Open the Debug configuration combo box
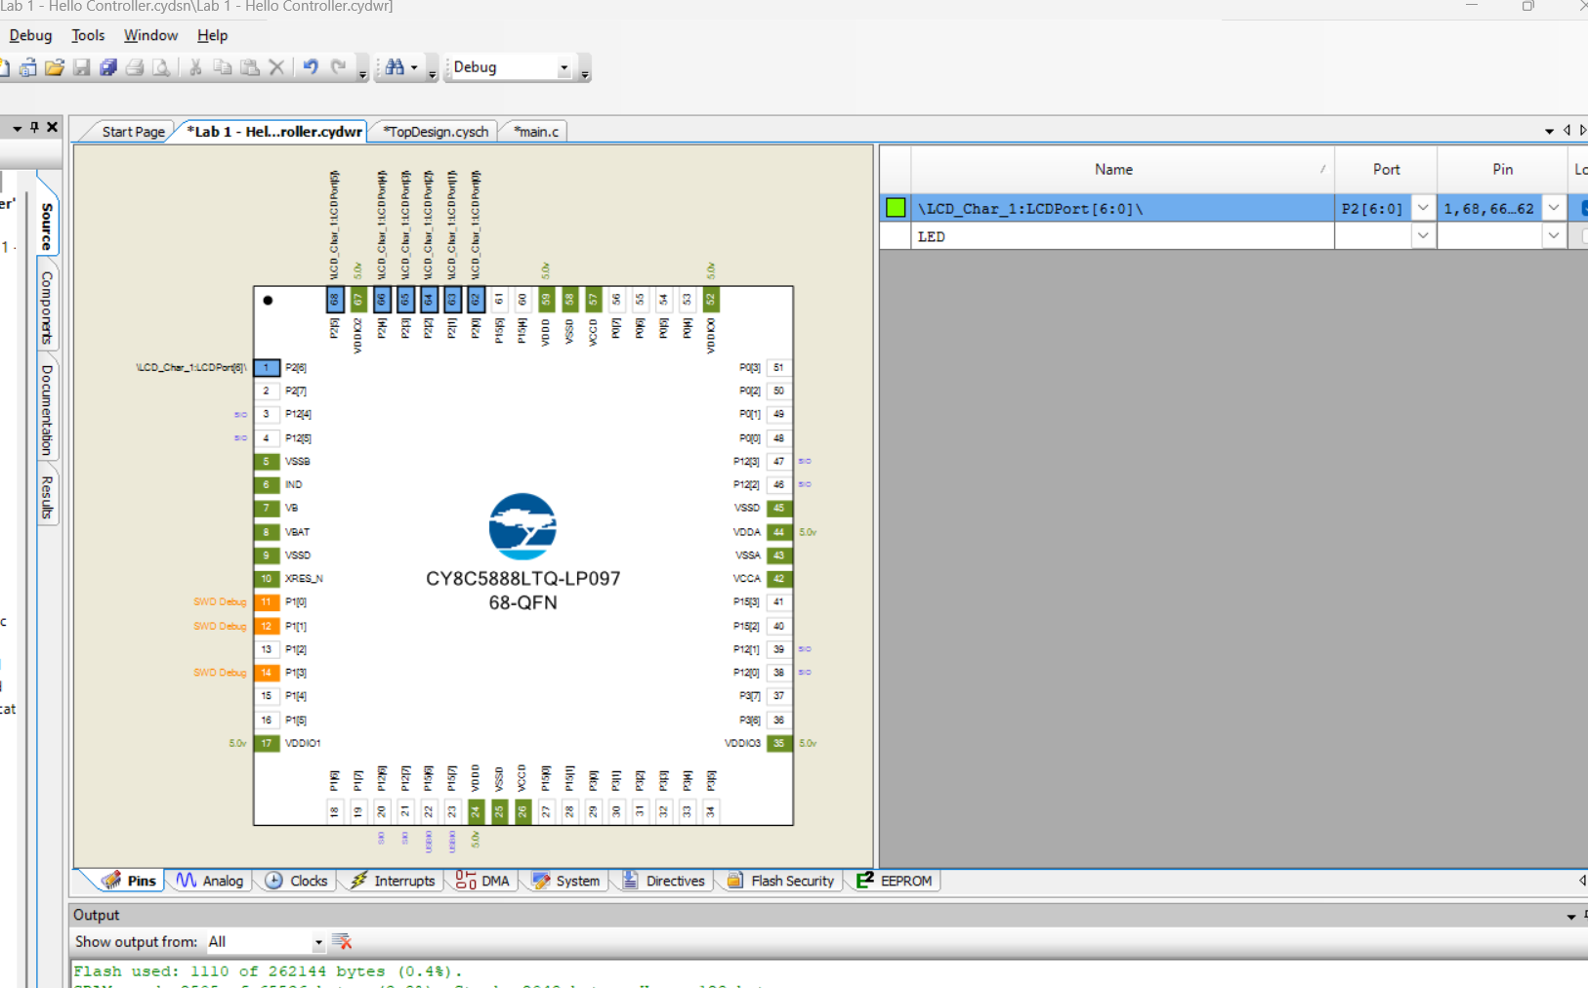Viewport: 1588px width, 988px height. (x=510, y=67)
